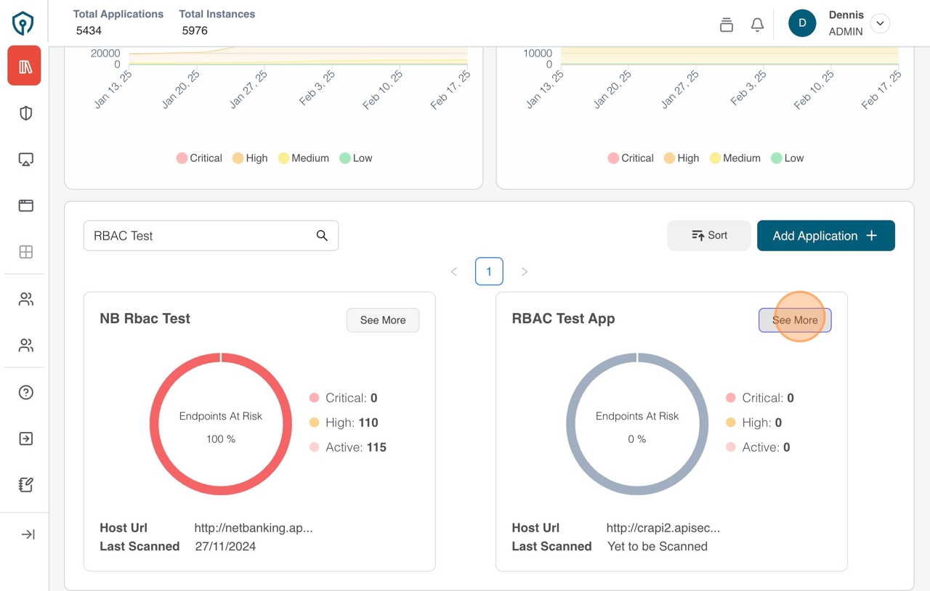This screenshot has width=930, height=591.
Task: Click the grid layout icon in the sidebar
Action: click(x=26, y=252)
